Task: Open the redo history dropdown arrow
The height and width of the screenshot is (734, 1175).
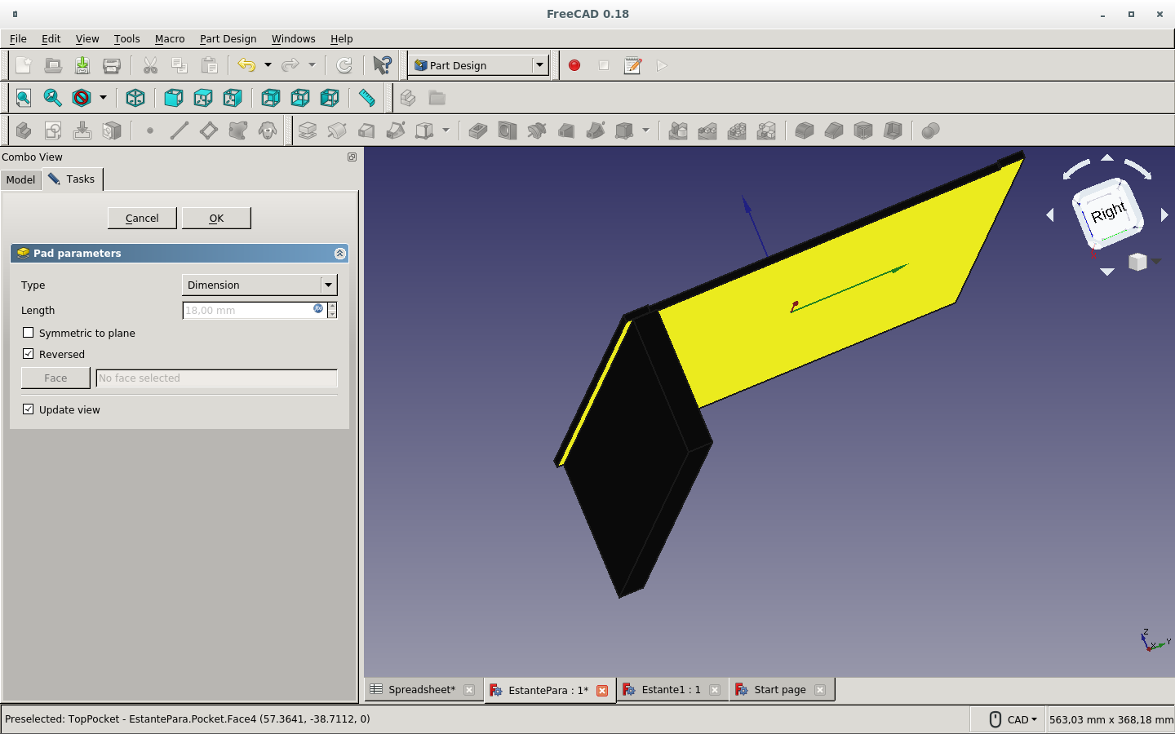Action: point(312,65)
